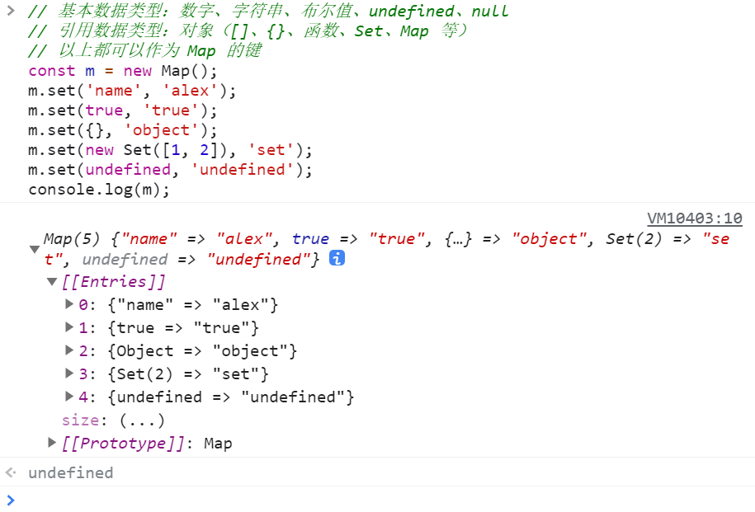Collapse the [[Entries]] section
The image size is (755, 512).
point(52,281)
